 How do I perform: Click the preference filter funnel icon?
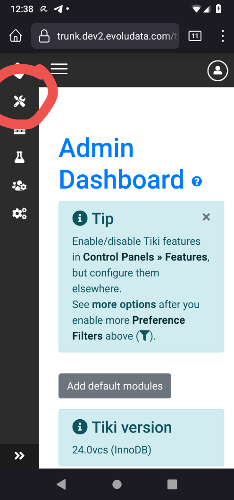coord(144,336)
